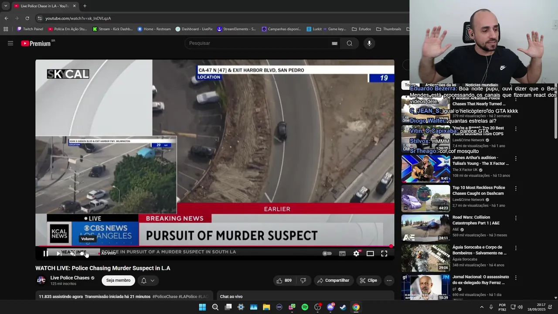Go back in browser
The image size is (558, 314).
[x=6, y=18]
